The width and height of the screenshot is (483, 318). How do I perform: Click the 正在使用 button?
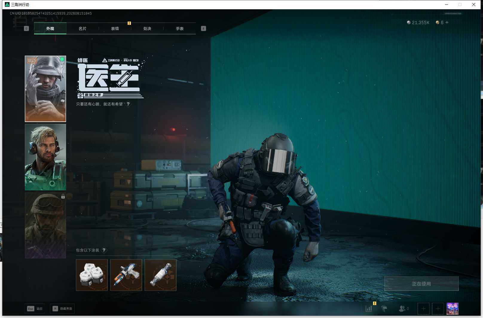tap(421, 284)
